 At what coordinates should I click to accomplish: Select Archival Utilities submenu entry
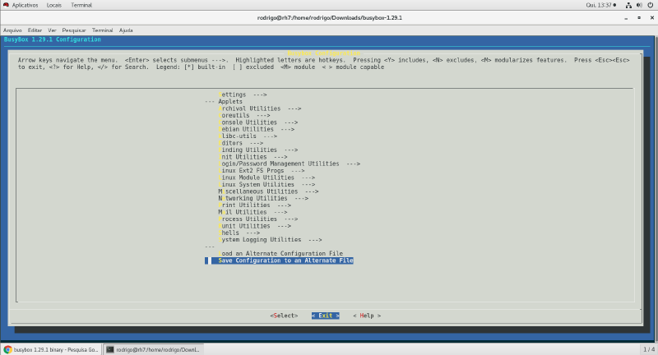coord(261,108)
